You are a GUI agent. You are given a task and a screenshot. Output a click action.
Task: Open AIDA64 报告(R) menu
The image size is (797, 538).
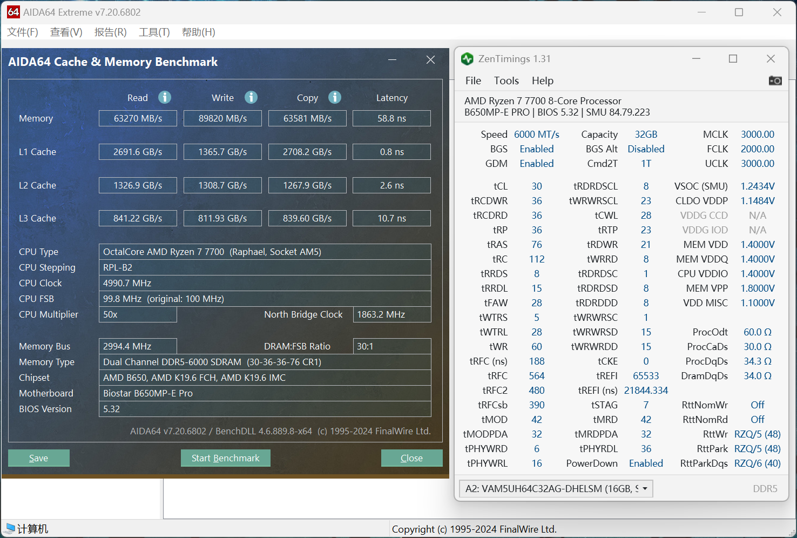tap(110, 32)
